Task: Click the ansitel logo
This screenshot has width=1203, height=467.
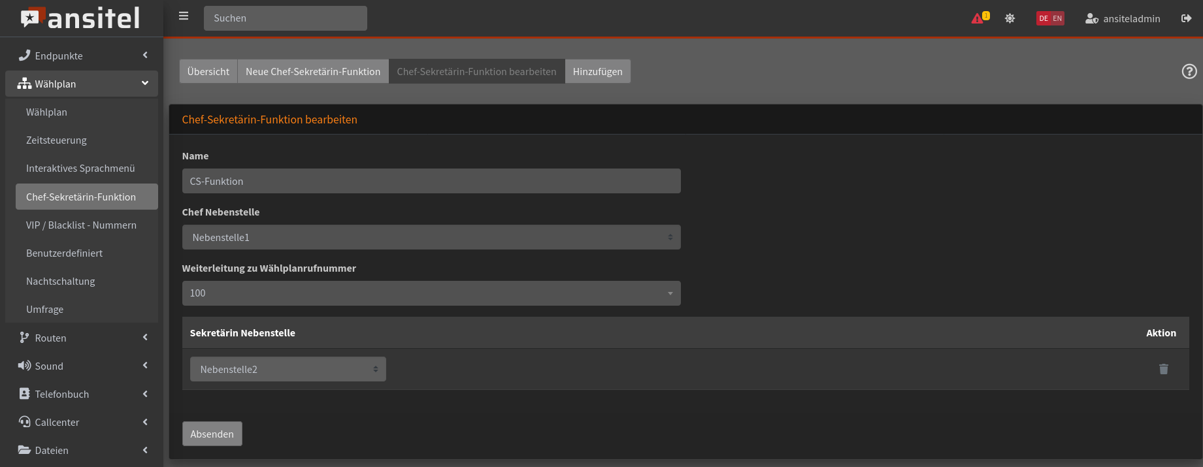Action: [x=81, y=18]
